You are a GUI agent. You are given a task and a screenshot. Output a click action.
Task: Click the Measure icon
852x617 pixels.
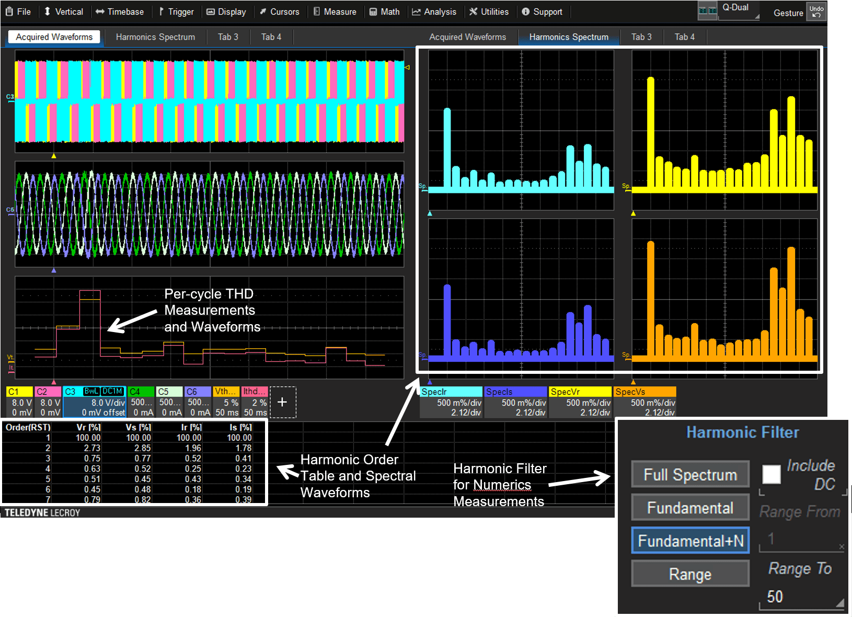pyautogui.click(x=316, y=11)
